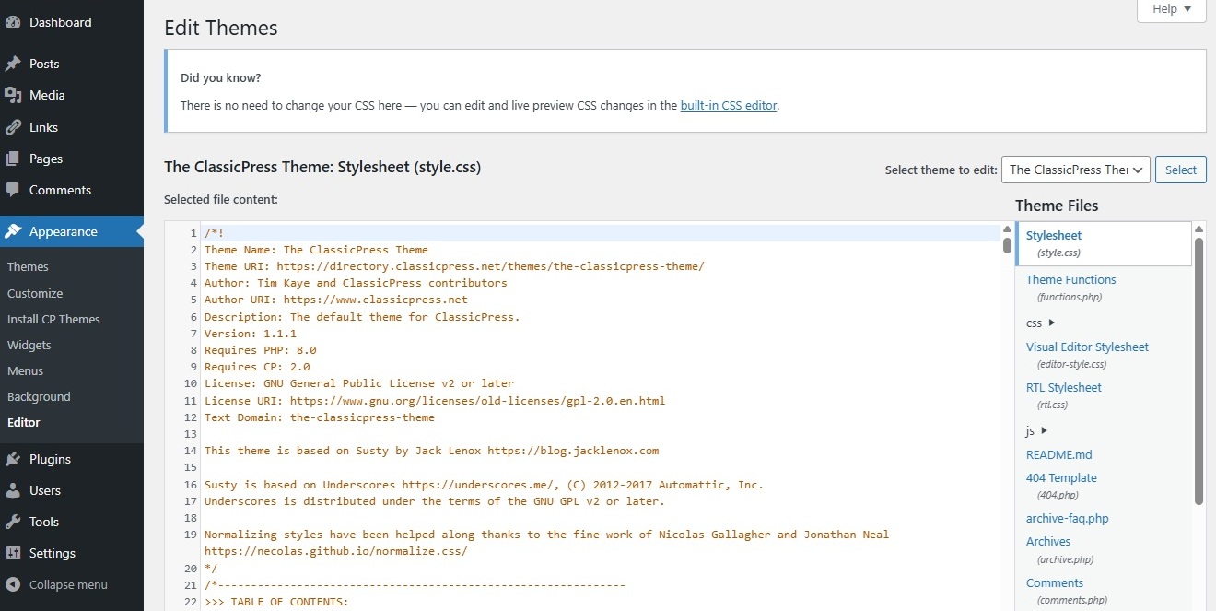Click the Dashboard icon in the sidebar
Viewport: 1216px width, 611px height.
tap(14, 21)
